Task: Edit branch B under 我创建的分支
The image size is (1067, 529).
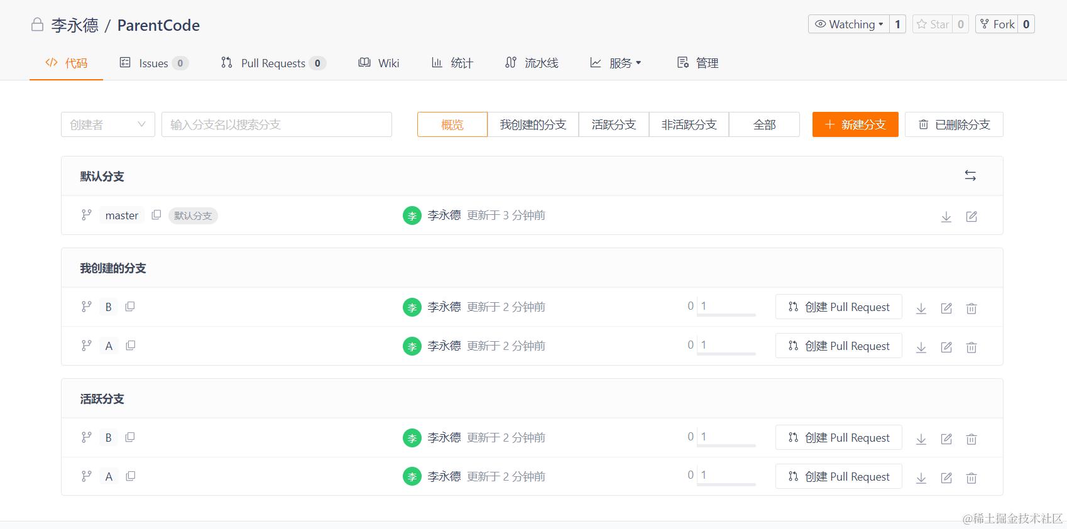Action: click(946, 308)
